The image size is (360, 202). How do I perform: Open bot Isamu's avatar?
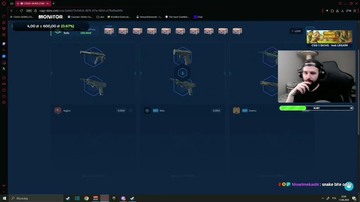pos(236,111)
